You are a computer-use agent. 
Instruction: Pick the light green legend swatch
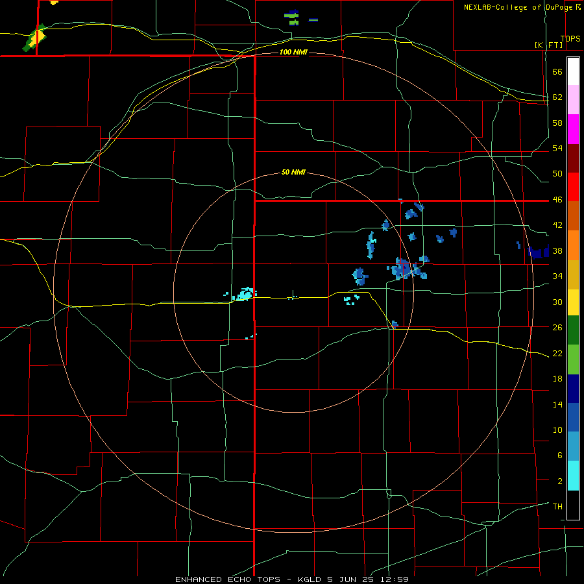coord(573,359)
